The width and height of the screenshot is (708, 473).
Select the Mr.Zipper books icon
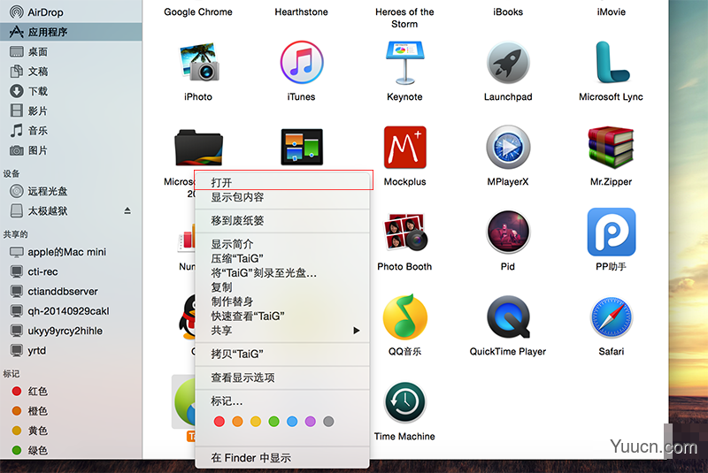tap(611, 147)
